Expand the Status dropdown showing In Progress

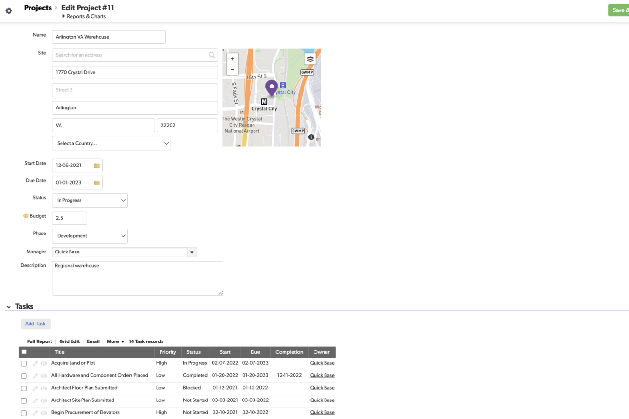tap(90, 200)
